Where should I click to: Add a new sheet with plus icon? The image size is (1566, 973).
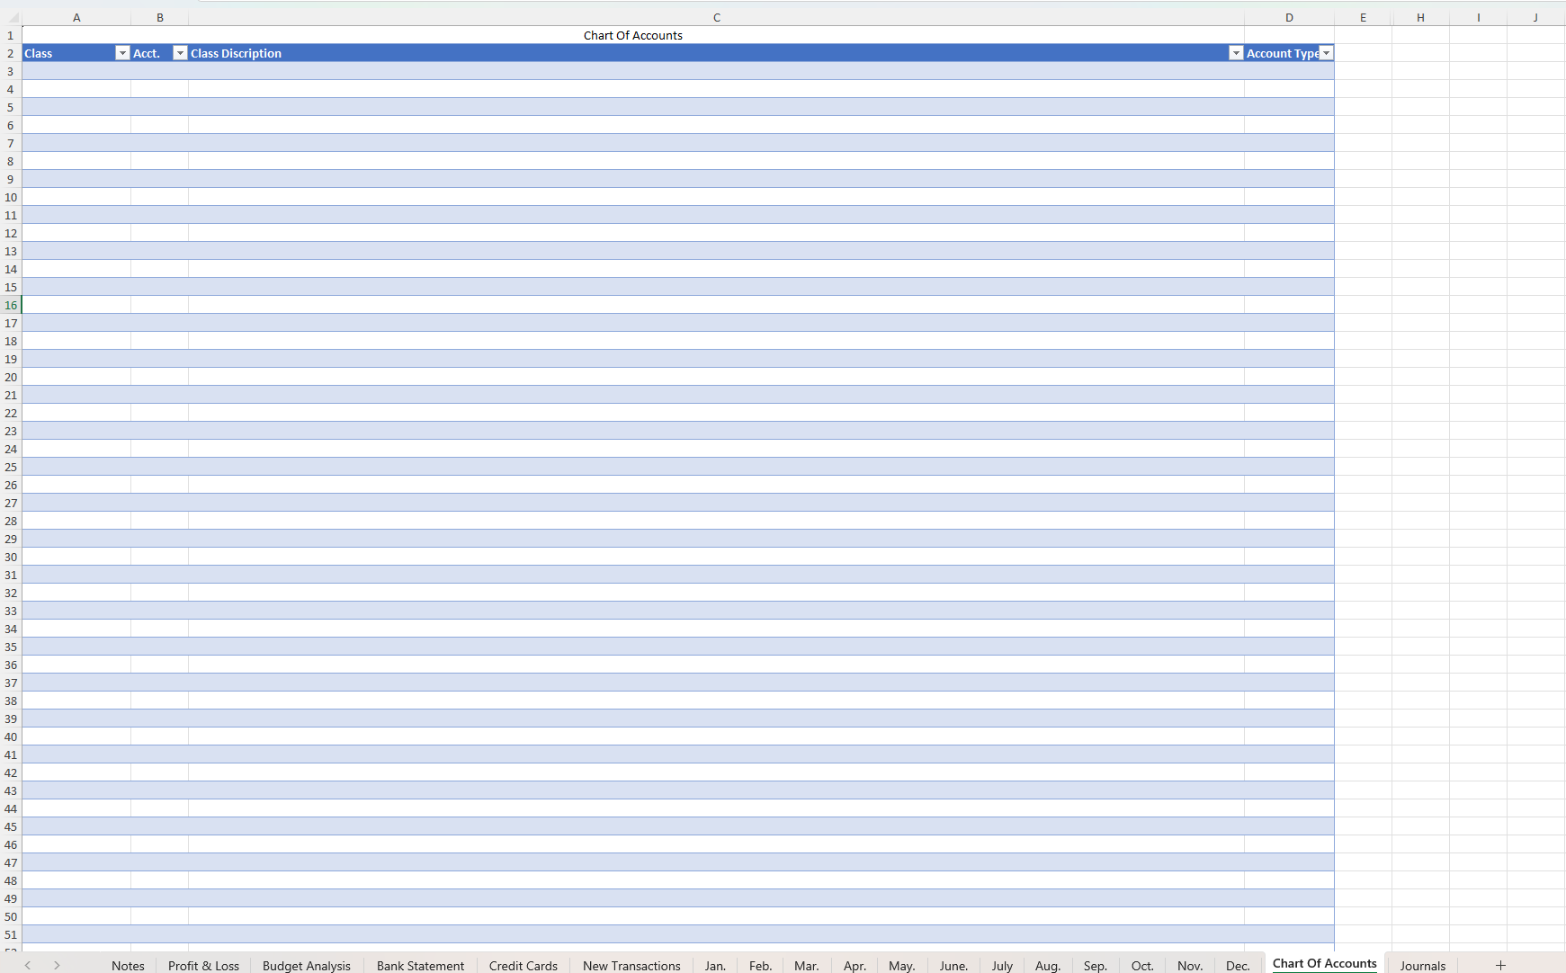[x=1500, y=965]
